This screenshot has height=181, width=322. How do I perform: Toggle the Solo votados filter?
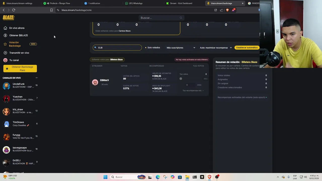point(152,48)
